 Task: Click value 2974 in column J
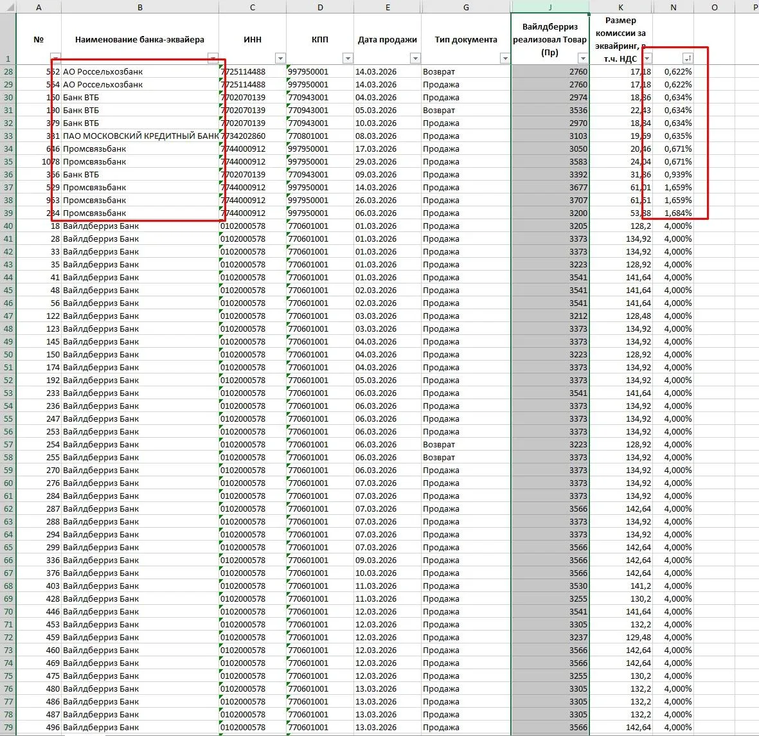pyautogui.click(x=550, y=97)
